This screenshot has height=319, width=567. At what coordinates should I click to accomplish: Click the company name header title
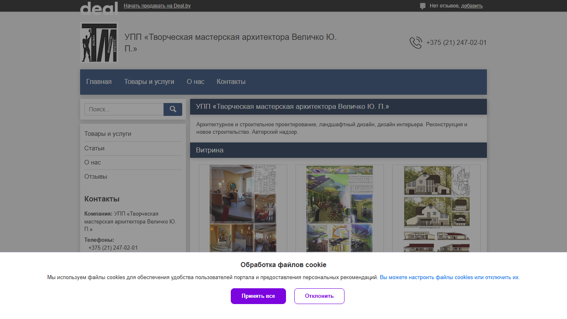click(230, 43)
